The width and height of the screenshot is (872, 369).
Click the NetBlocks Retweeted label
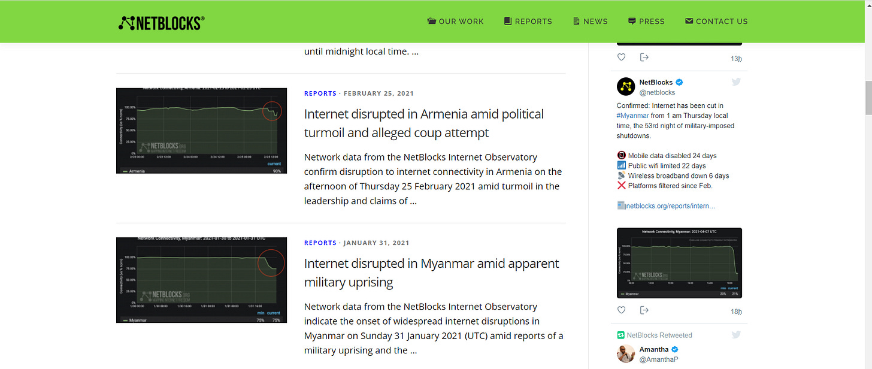click(x=659, y=335)
